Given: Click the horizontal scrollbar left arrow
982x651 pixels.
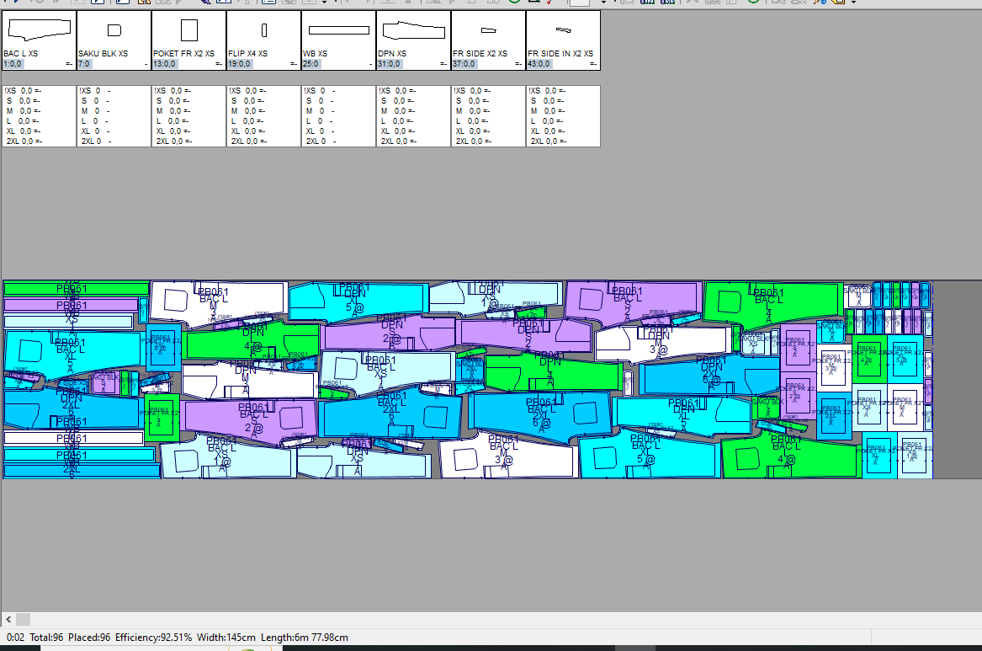Looking at the screenshot, I should pos(9,619).
